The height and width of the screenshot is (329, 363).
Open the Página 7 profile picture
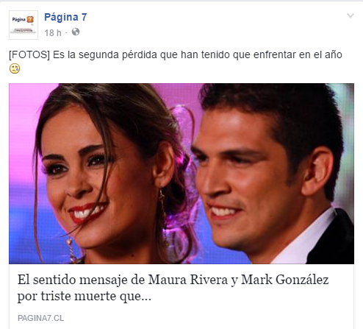[24, 25]
